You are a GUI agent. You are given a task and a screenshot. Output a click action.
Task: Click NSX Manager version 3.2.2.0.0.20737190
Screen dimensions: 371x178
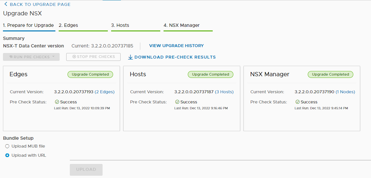[x=314, y=92]
